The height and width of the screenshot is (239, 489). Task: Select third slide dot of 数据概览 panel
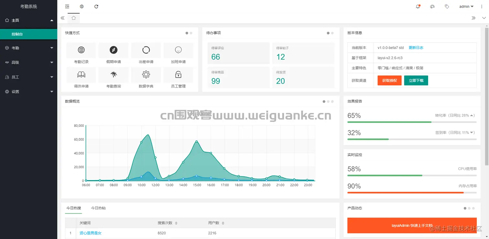[x=332, y=102]
